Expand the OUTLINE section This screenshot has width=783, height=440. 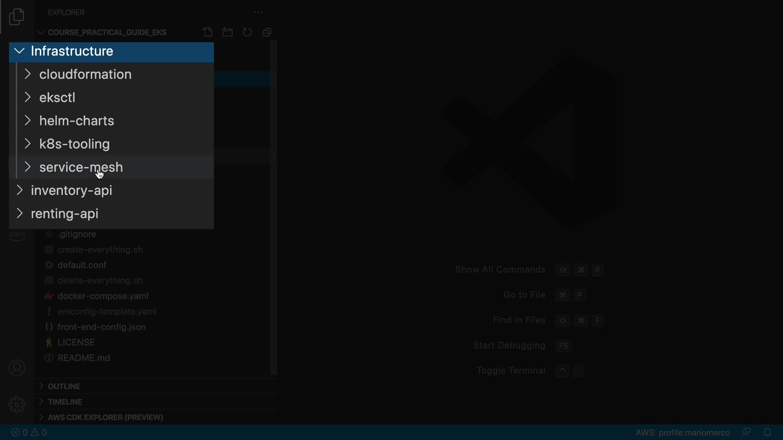click(x=64, y=386)
